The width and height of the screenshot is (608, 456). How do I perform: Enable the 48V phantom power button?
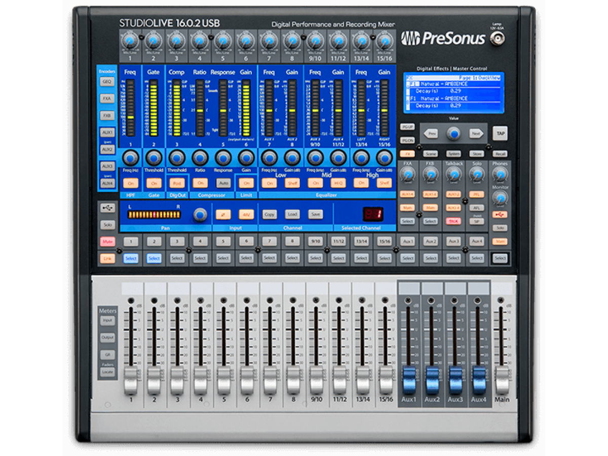246,214
